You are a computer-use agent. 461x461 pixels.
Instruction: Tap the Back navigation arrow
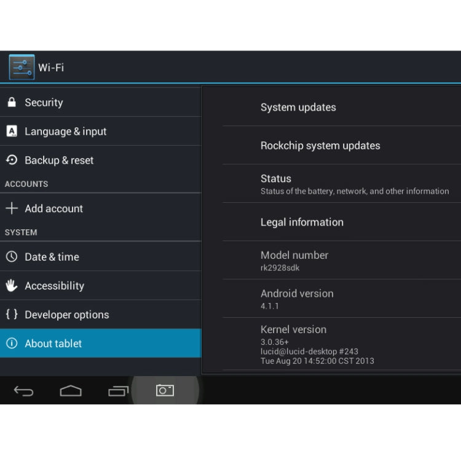tap(23, 391)
